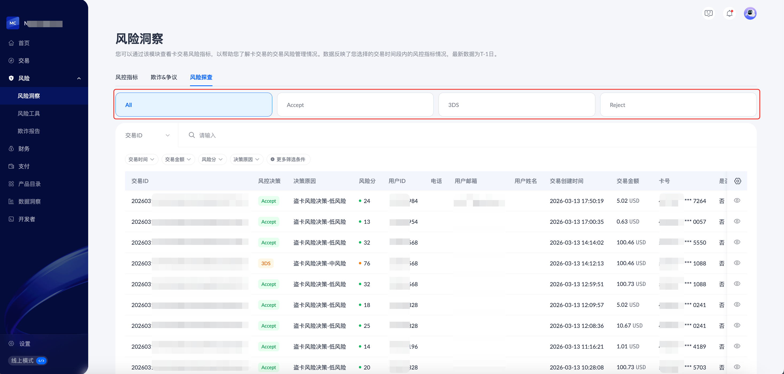Click the table column settings gear icon
Image resolution: width=784 pixels, height=374 pixels.
point(738,181)
